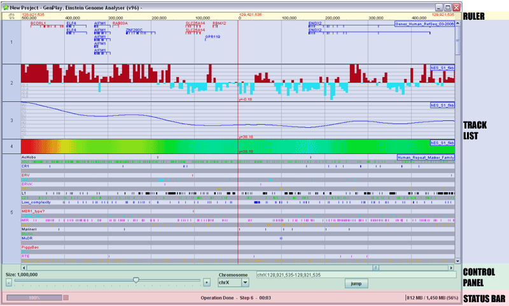Image resolution: width=509 pixels, height=306 pixels.
Task: Click the zoom out minus button
Action: click(9, 281)
